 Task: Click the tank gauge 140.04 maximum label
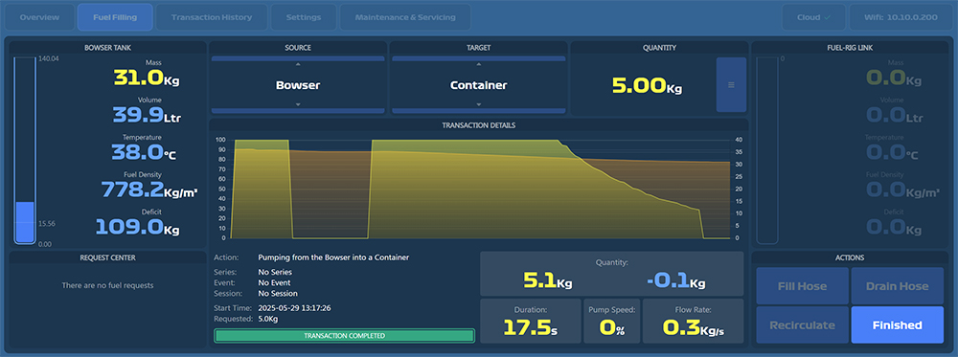pos(48,58)
